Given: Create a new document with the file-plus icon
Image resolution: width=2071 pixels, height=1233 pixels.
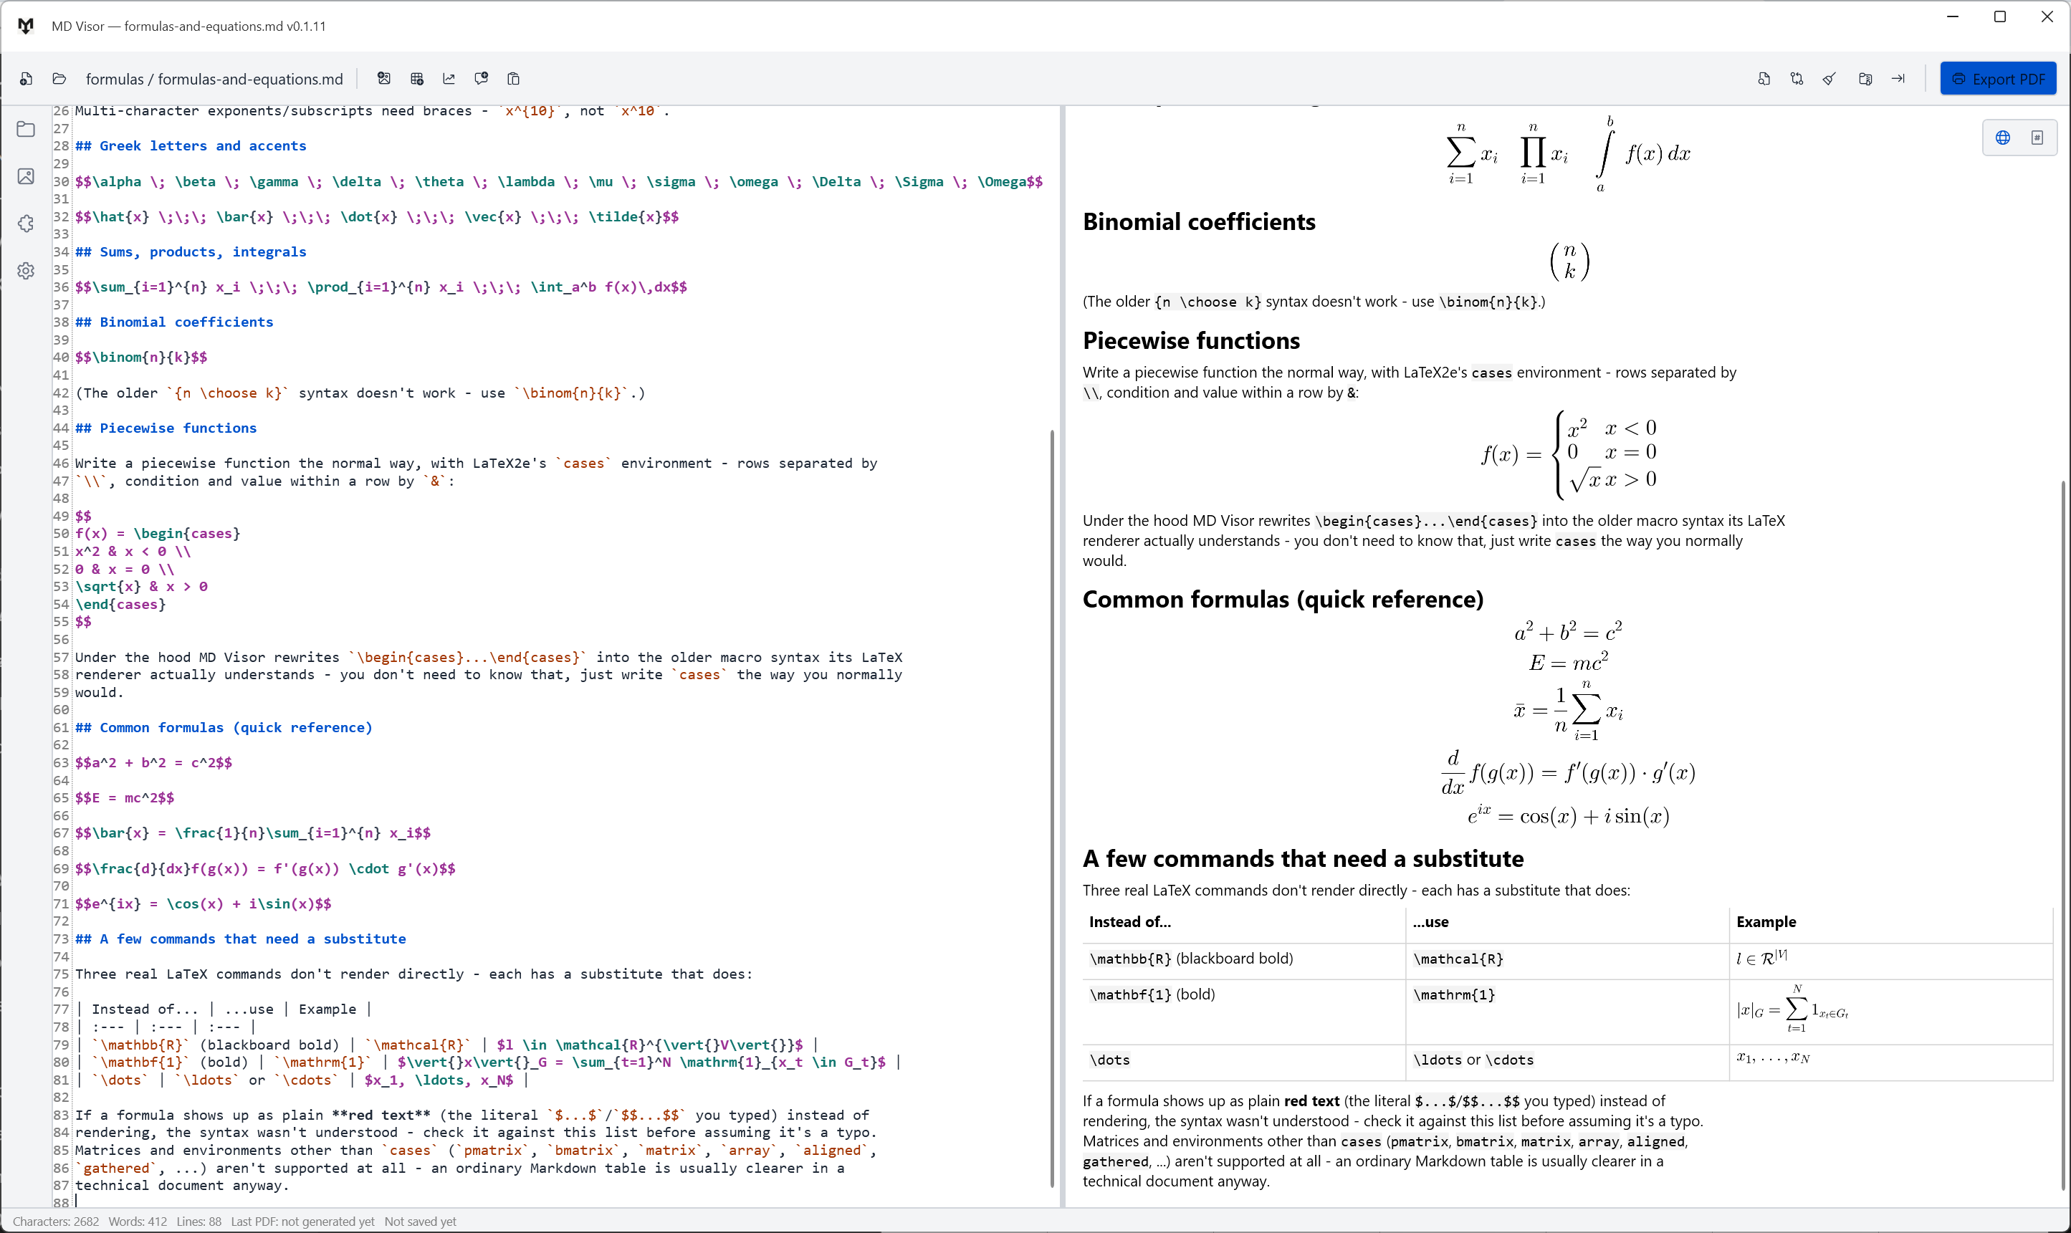Looking at the screenshot, I should tap(26, 79).
